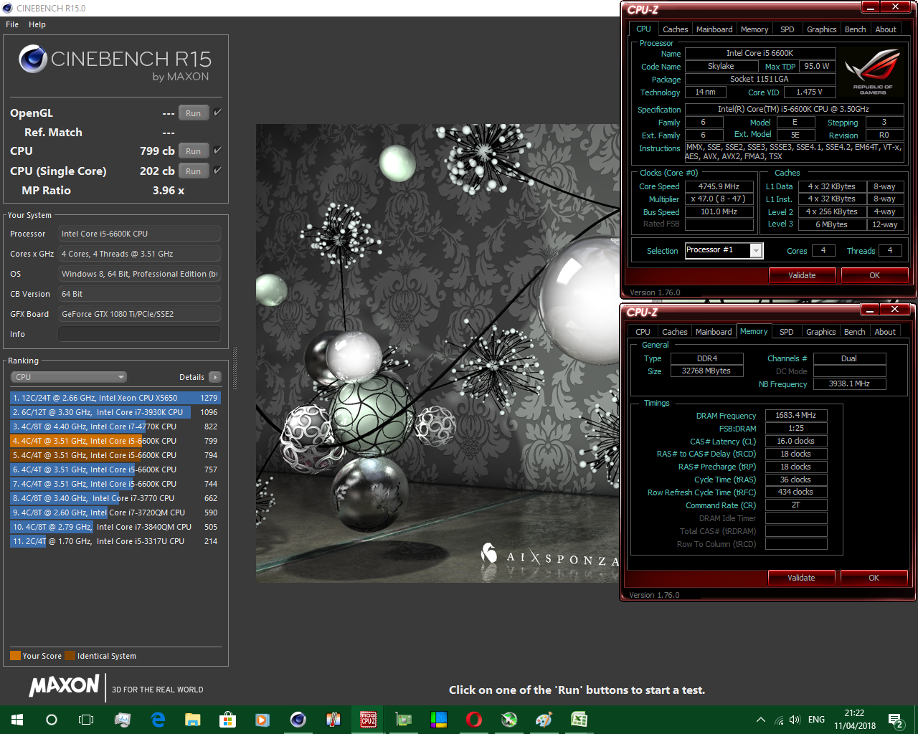This screenshot has height=734, width=918.
Task: Click OK in CPU-Z Processor window
Action: pos(874,275)
